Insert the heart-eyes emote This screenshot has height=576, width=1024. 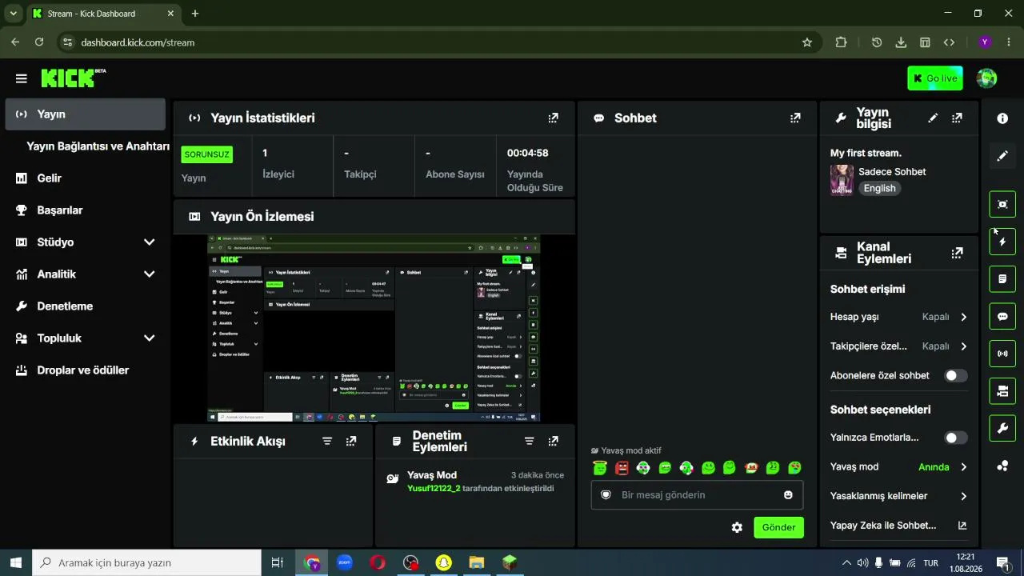794,467
